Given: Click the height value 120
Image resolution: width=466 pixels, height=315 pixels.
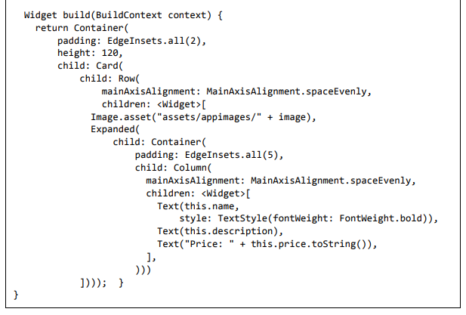Looking at the screenshot, I should tap(113, 53).
